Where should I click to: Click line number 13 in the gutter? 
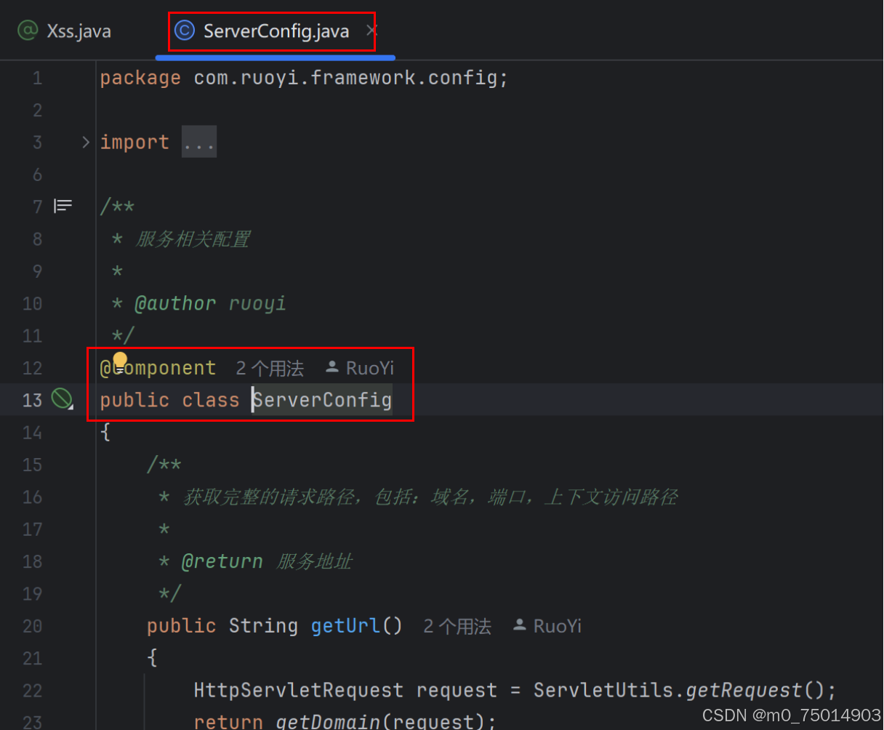(x=33, y=398)
